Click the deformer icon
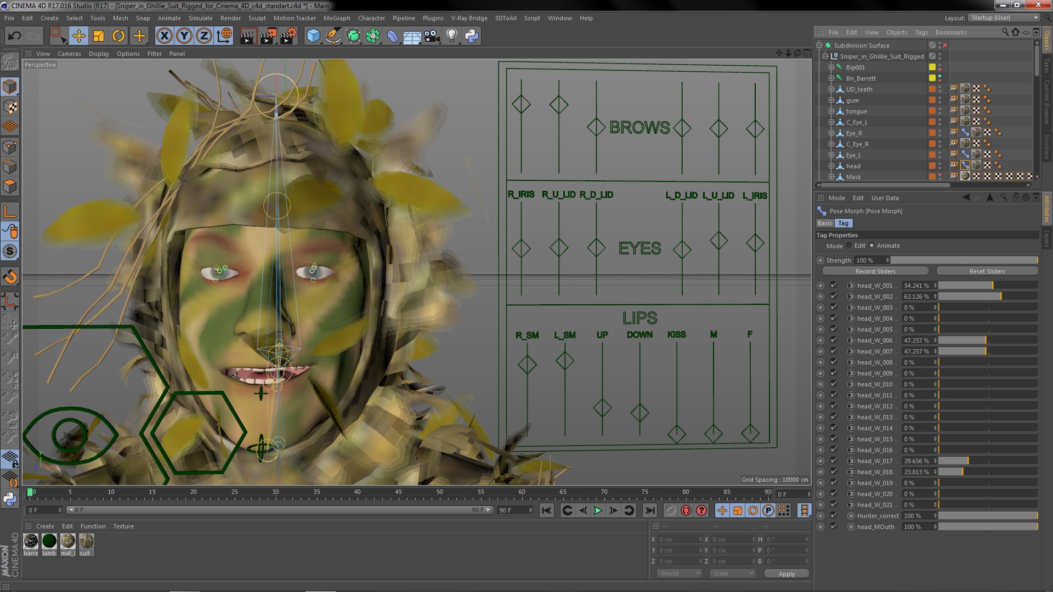 click(x=393, y=36)
